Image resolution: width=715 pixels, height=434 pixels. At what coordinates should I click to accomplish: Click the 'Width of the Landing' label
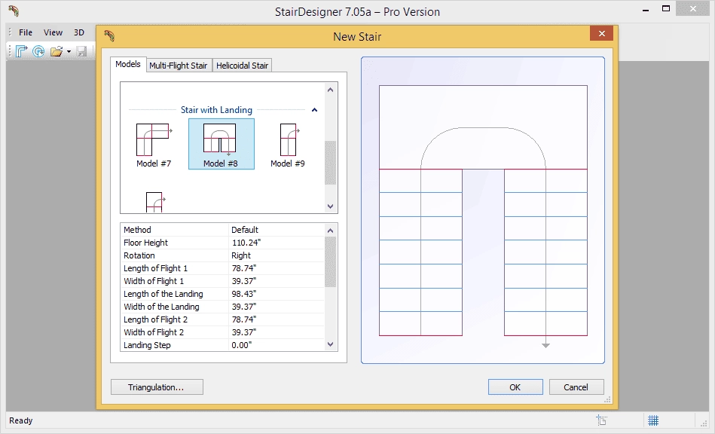(x=161, y=307)
